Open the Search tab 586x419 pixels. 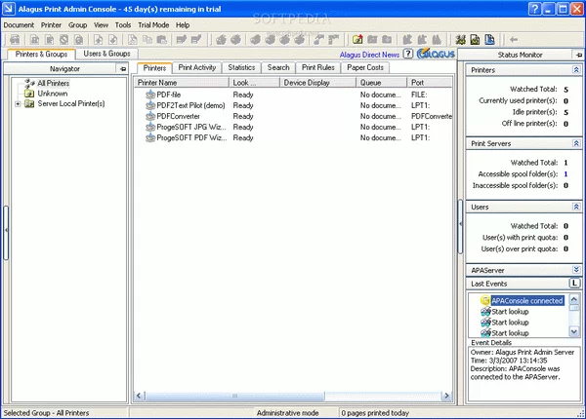(278, 67)
